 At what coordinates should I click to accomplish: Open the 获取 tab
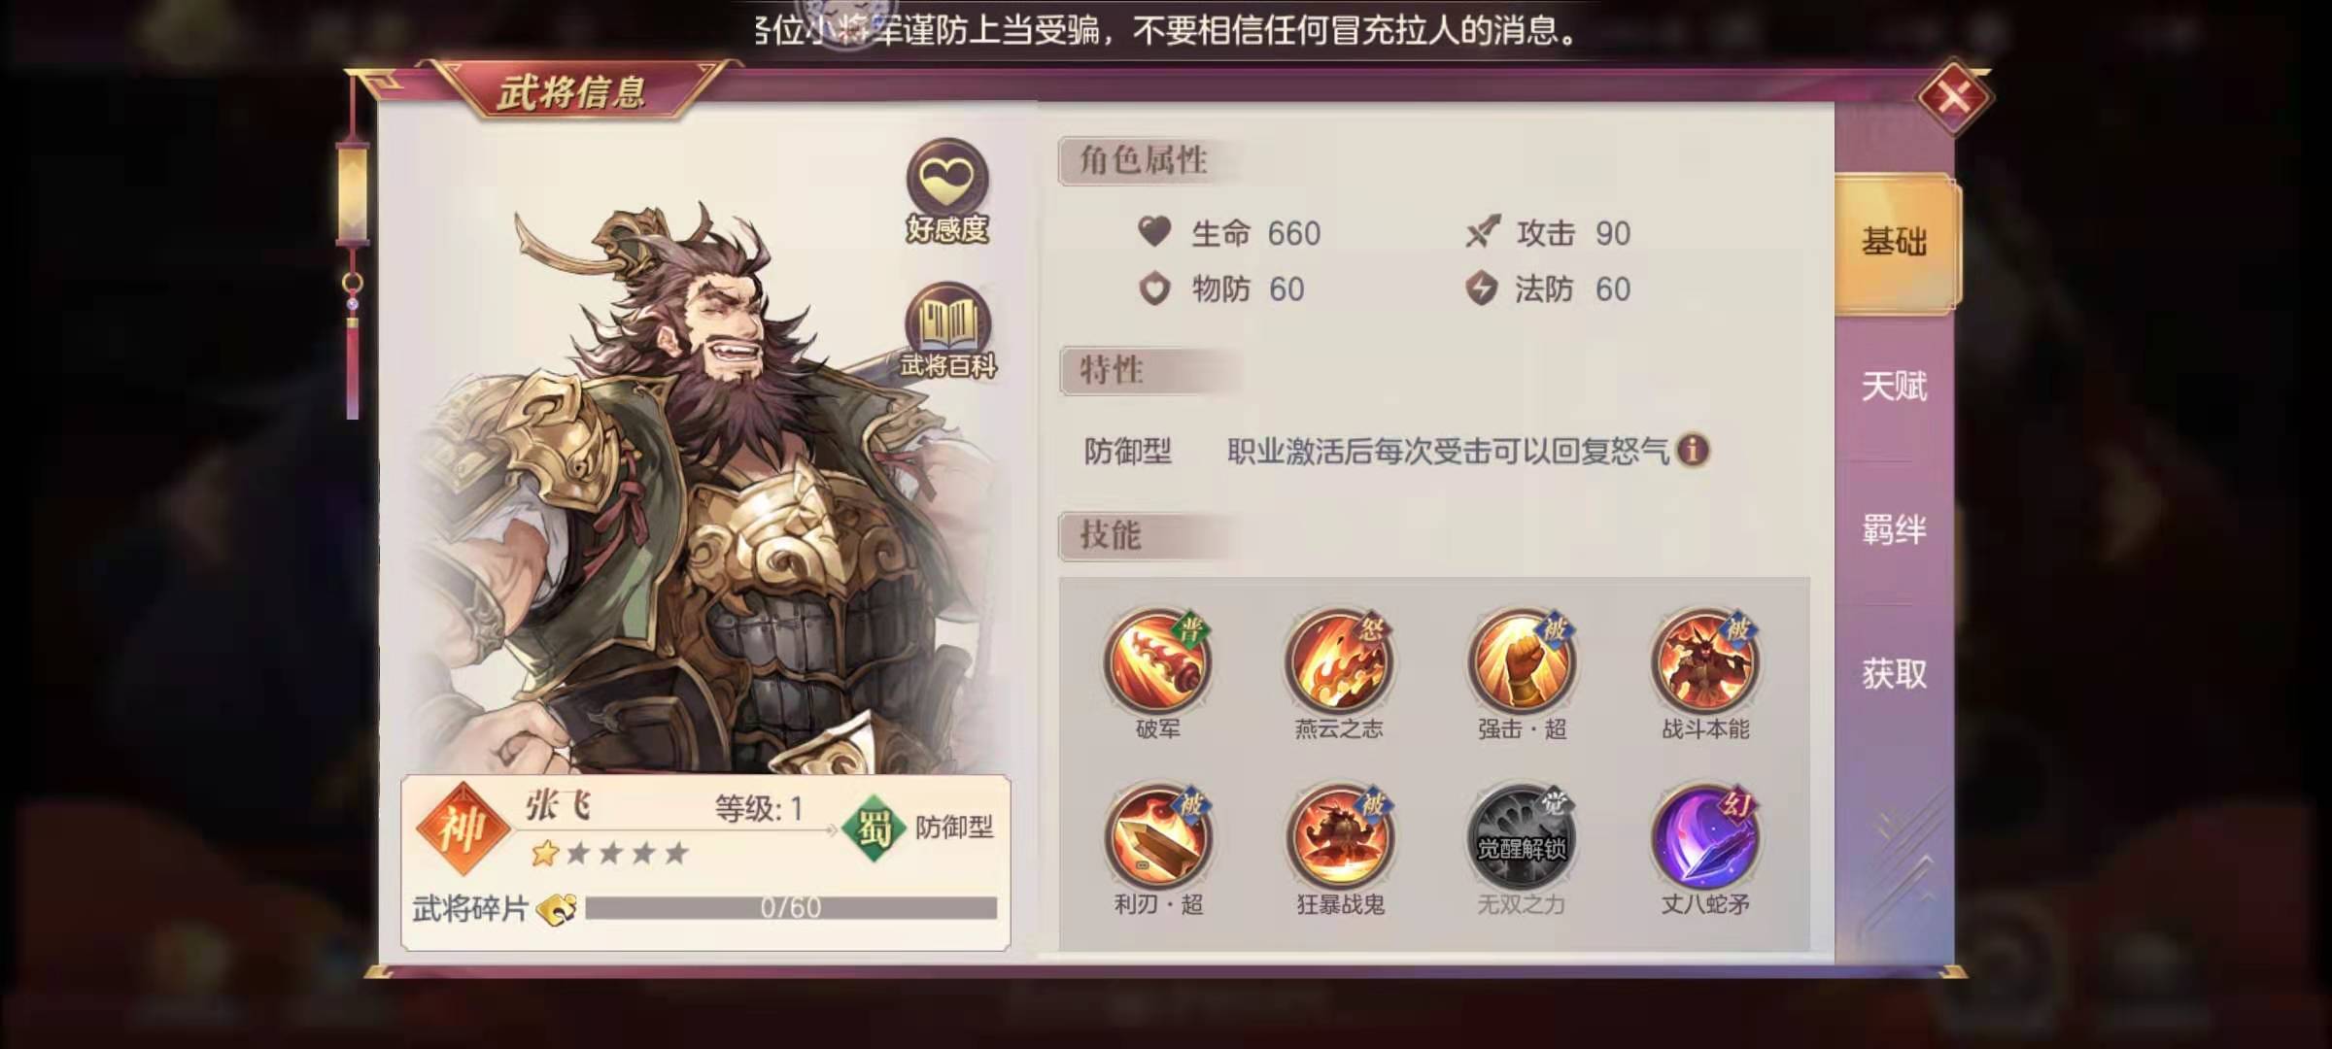(1895, 674)
